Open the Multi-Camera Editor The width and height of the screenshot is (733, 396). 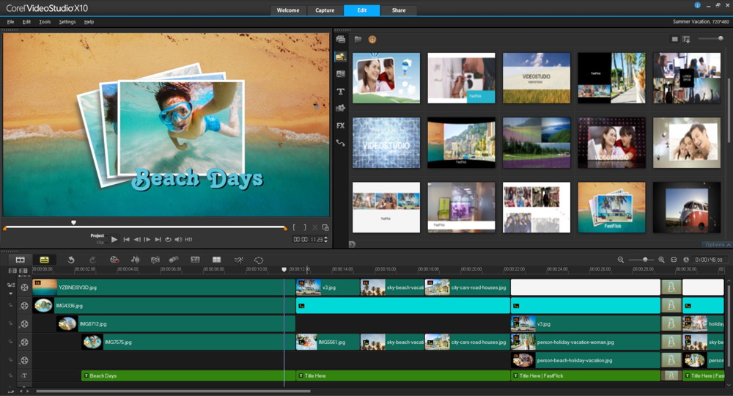point(216,260)
